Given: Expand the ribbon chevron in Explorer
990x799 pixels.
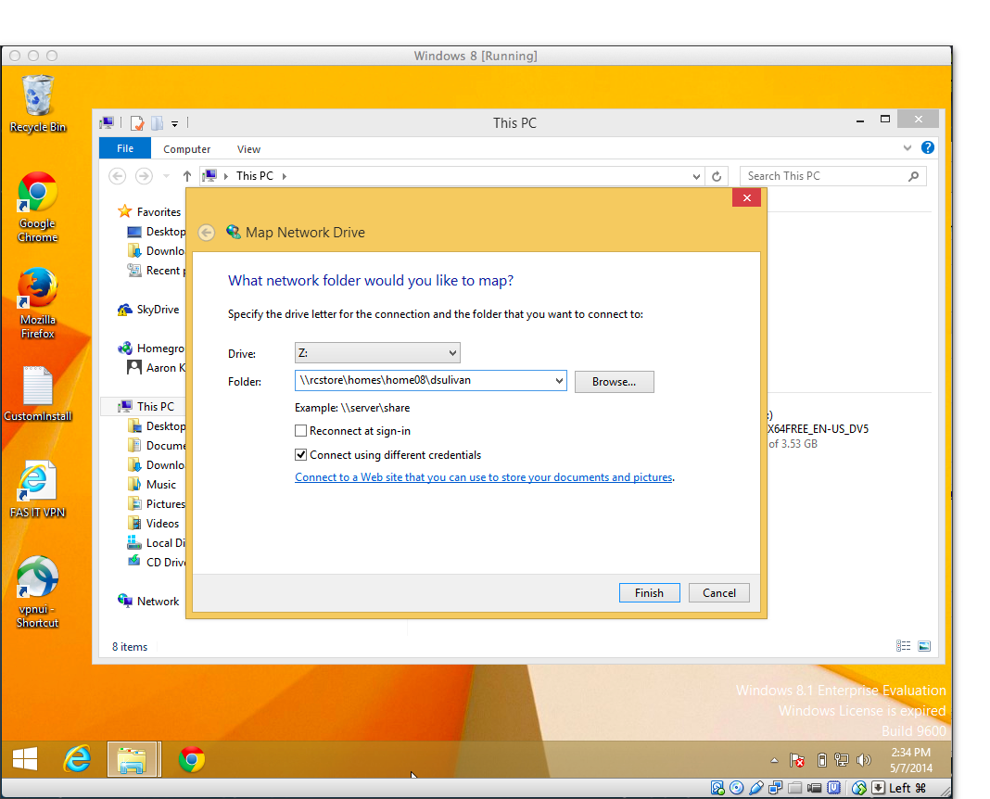Looking at the screenshot, I should (x=907, y=148).
